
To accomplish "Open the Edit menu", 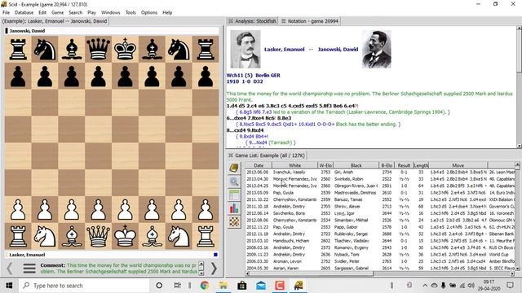I will (42, 13).
